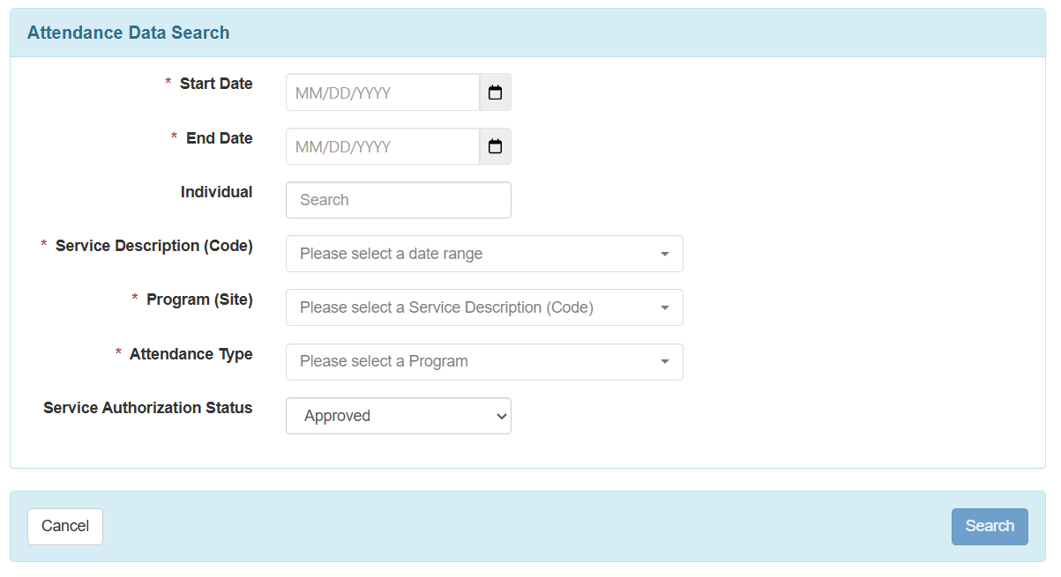Click the Cancel button
1061x577 pixels.
pos(65,526)
